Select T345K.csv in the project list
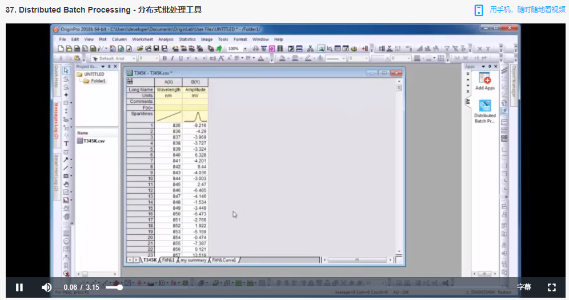Viewport: 569px width, 300px height. pos(91,141)
